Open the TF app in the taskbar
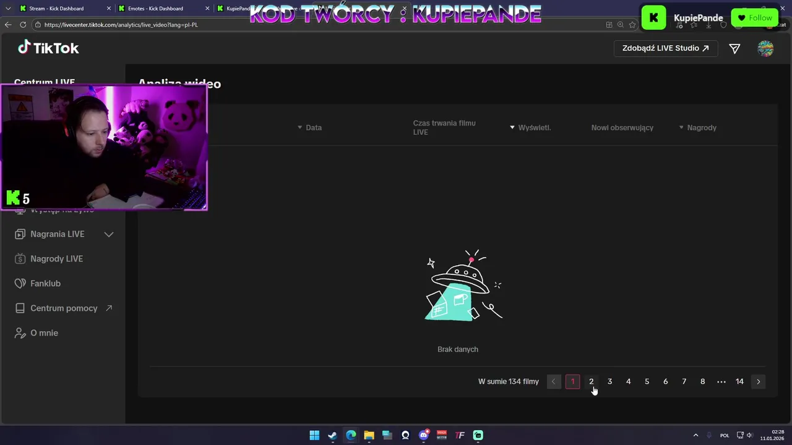Image resolution: width=792 pixels, height=445 pixels. 460,435
